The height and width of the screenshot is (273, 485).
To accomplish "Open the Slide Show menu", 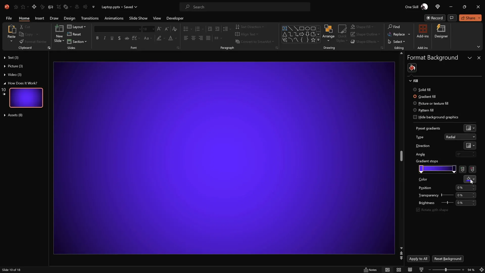I will 138,18.
